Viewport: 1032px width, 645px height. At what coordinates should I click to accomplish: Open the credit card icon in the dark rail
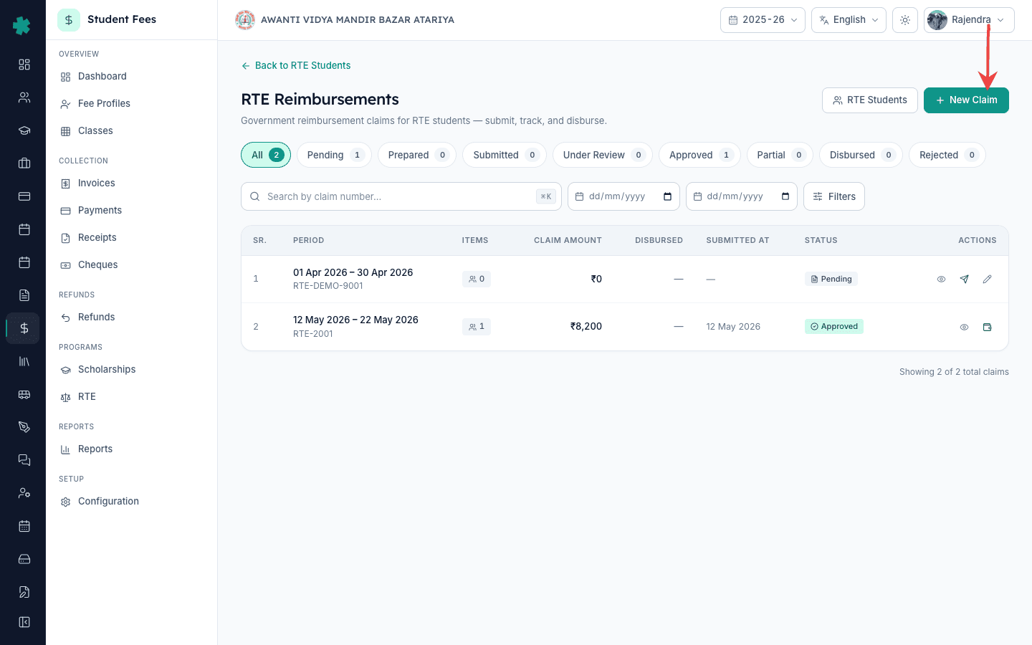[24, 196]
